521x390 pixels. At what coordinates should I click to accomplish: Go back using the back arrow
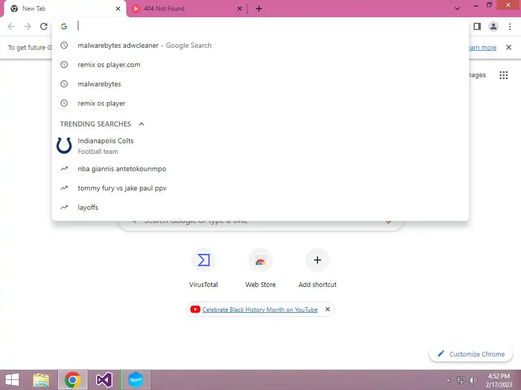click(11, 26)
